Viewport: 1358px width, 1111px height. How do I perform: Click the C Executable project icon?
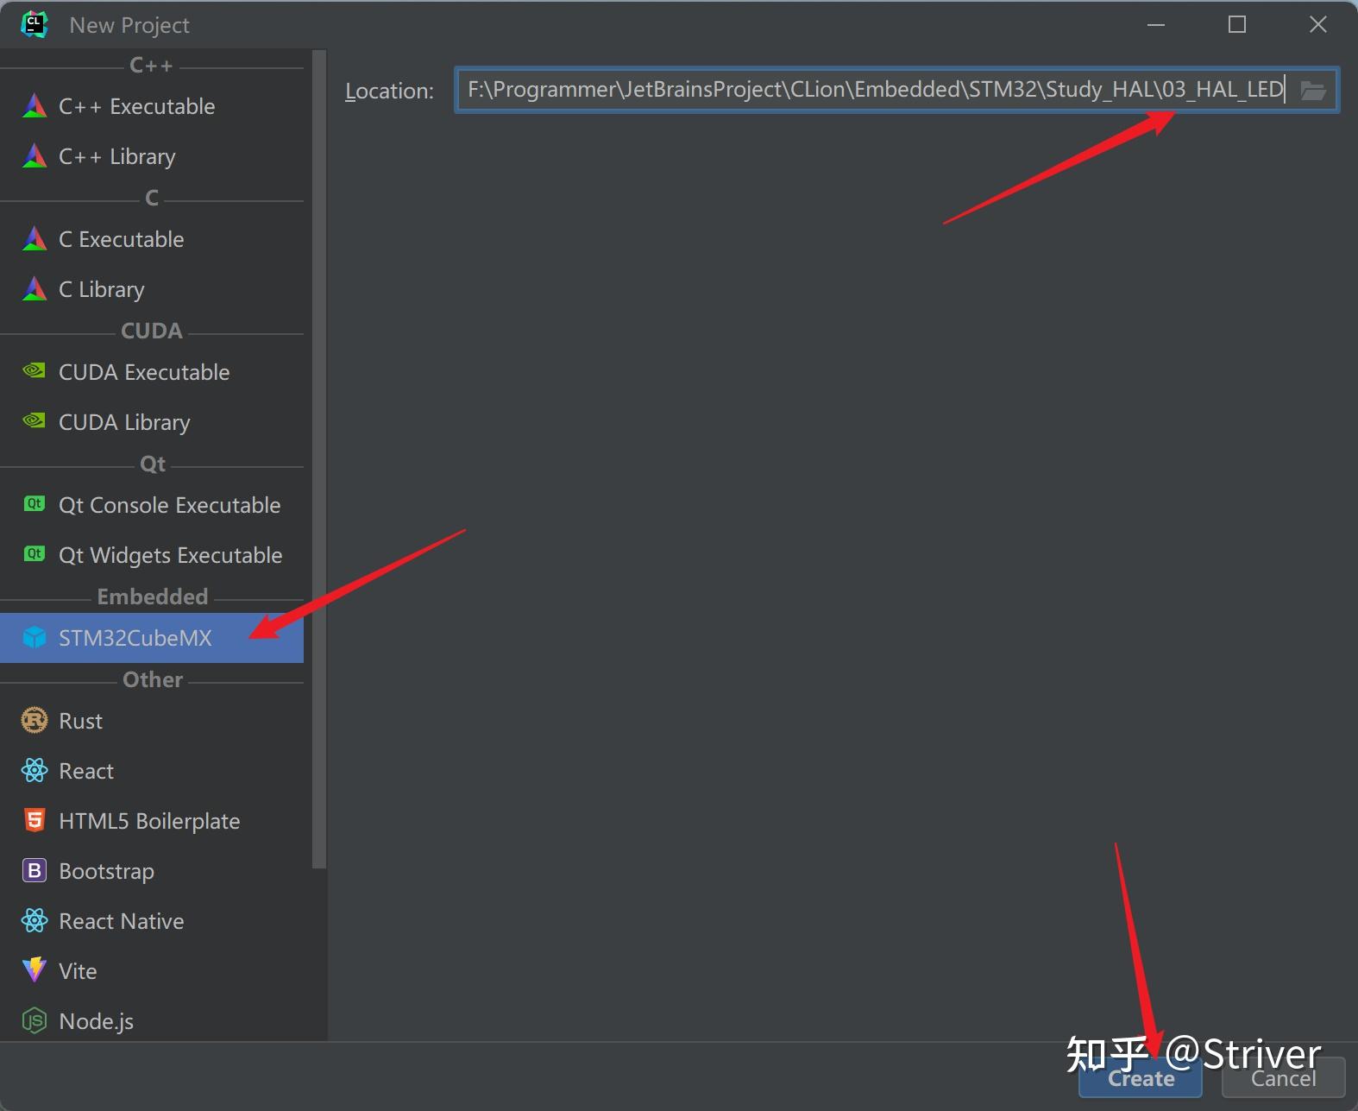point(35,239)
